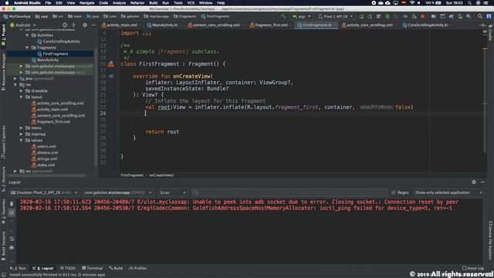494x278 pixels.
Task: Click the Soft-Wrap icon in Logcat sidebar
Action: click(12, 239)
